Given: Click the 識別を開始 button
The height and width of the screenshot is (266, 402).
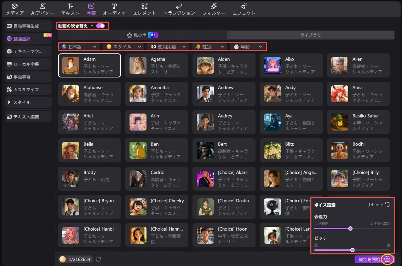Looking at the screenshot, I should [369, 259].
